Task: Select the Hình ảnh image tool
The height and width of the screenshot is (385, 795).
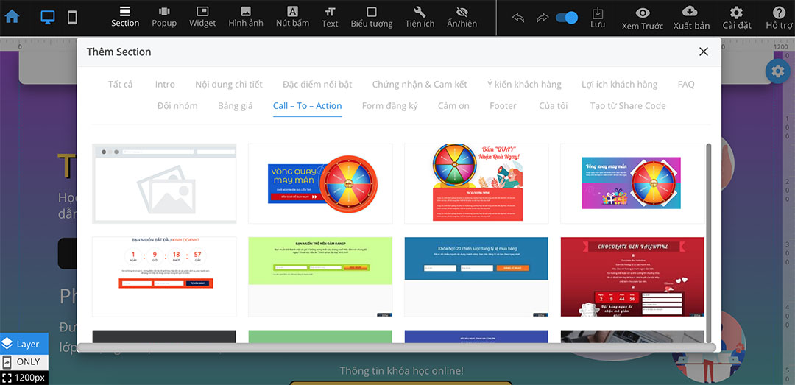Action: coord(245,17)
